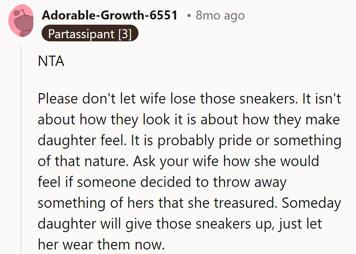Click the phrase "her wear them now."
Screen dimensions: 356x254
(101, 245)
